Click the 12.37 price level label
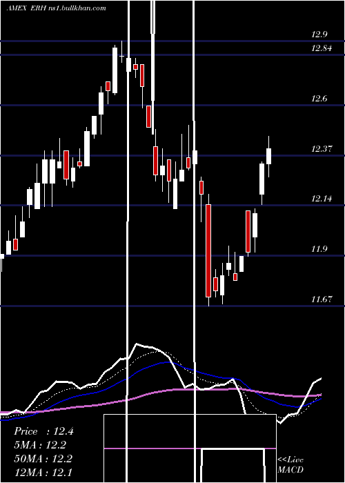345x483 pixels. point(322,149)
